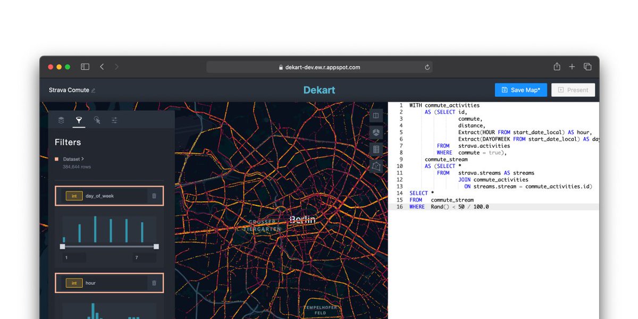
Task: Open a new browser tab
Action: coord(572,67)
